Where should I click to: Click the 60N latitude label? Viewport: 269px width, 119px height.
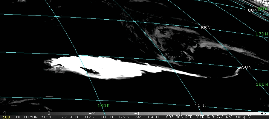coord(253,10)
